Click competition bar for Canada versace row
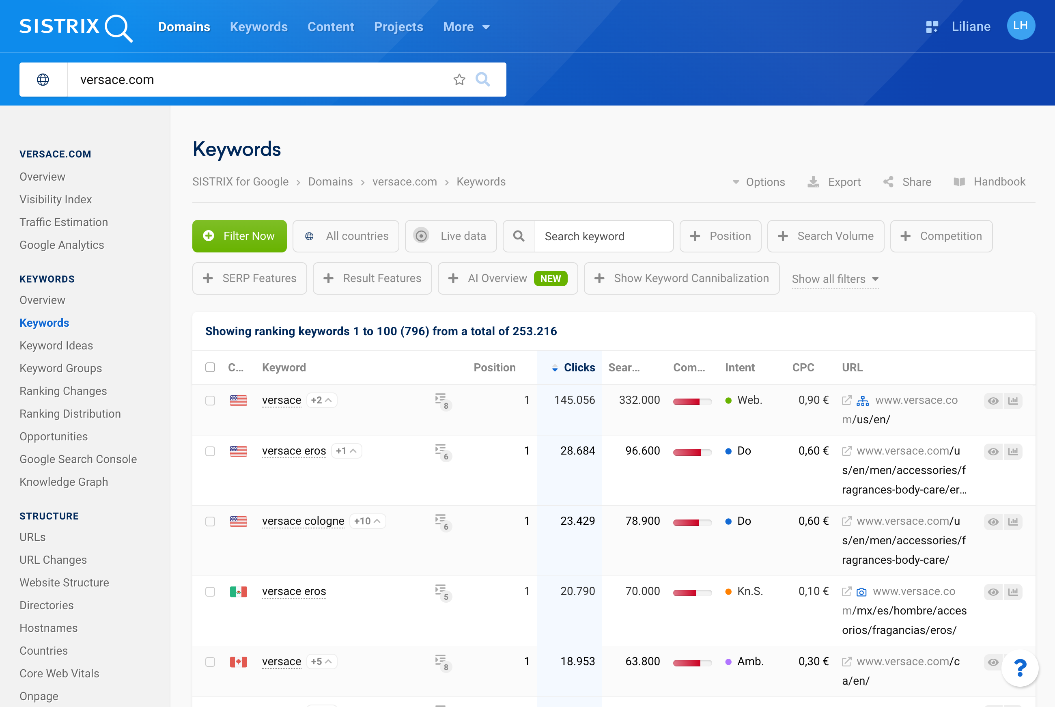Screen dimensions: 1055x707 point(692,662)
